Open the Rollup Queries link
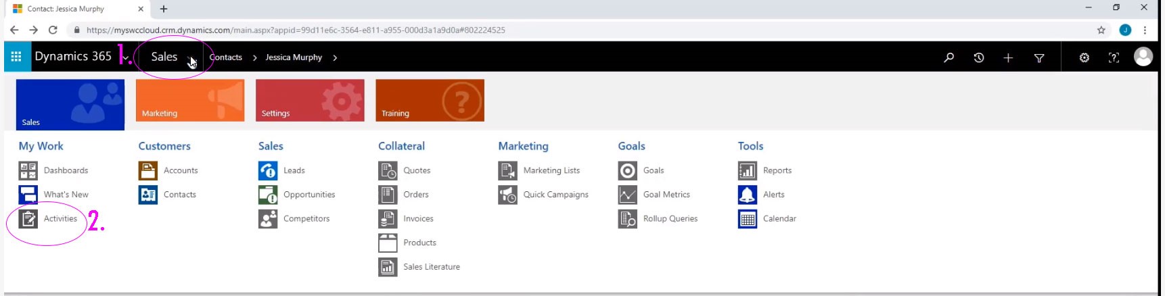The height and width of the screenshot is (296, 1165). pos(670,219)
